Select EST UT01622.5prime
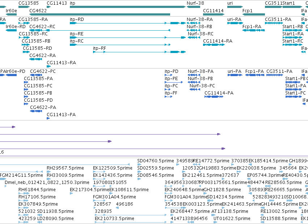 tap(232, 219)
